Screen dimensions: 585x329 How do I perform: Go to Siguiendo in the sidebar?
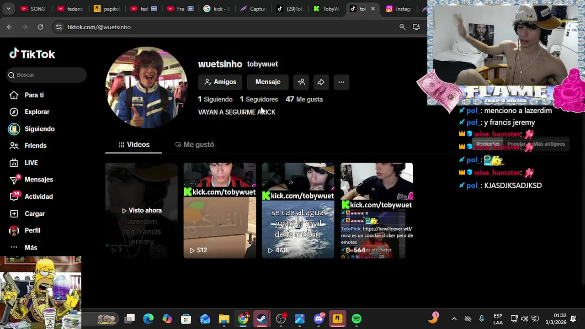pos(32,129)
